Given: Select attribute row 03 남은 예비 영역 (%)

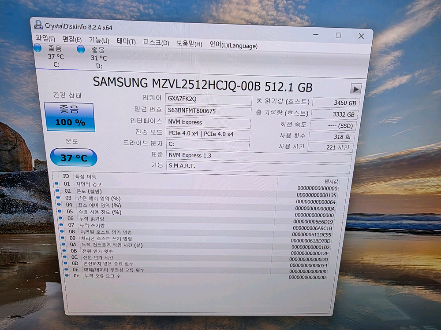Looking at the screenshot, I should [197, 200].
